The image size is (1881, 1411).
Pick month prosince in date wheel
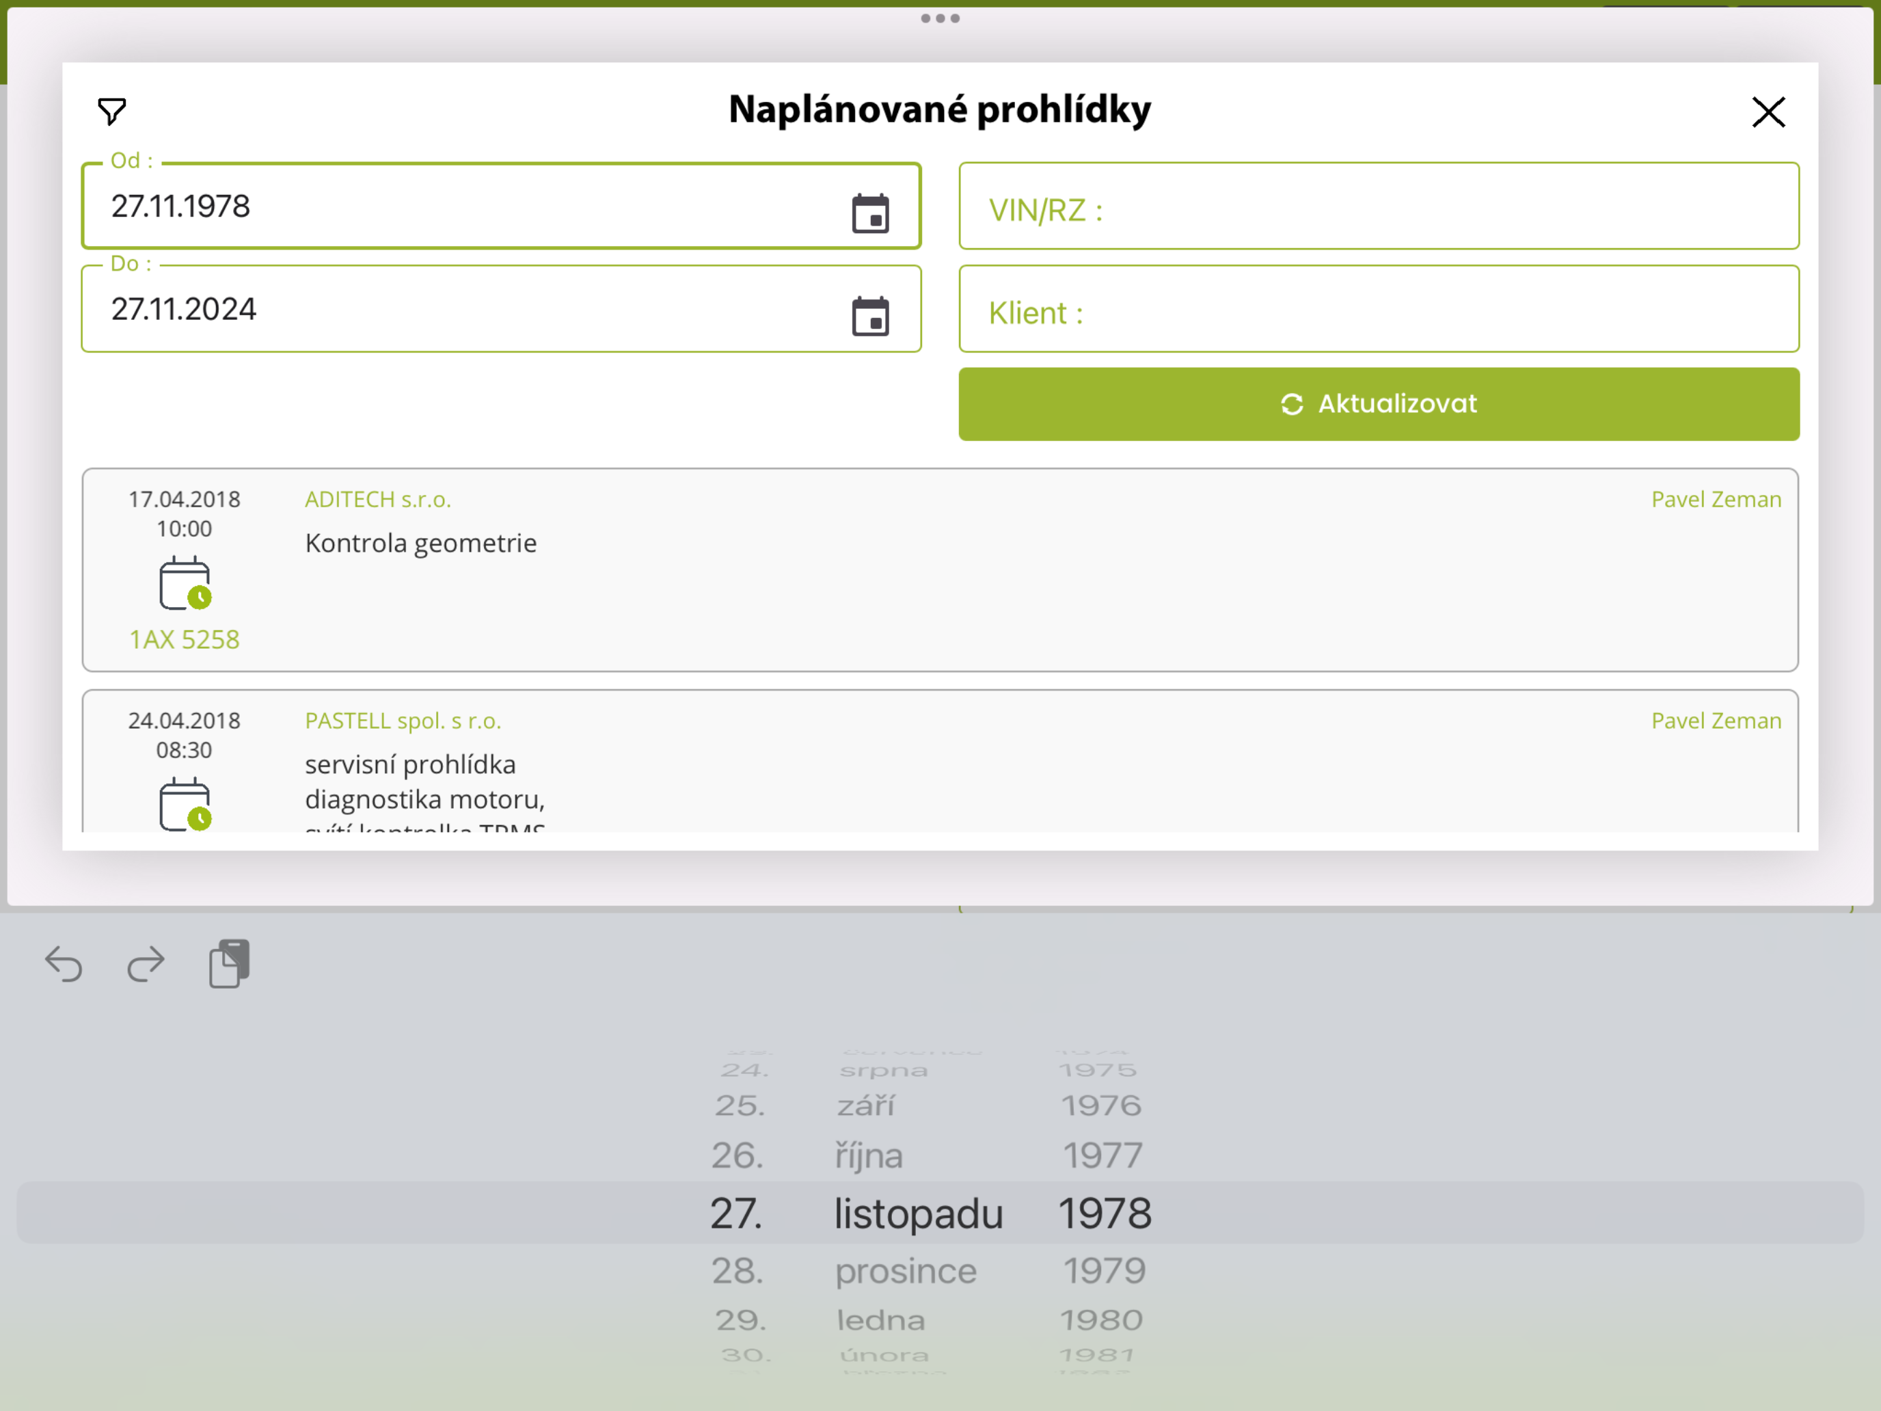tap(906, 1272)
